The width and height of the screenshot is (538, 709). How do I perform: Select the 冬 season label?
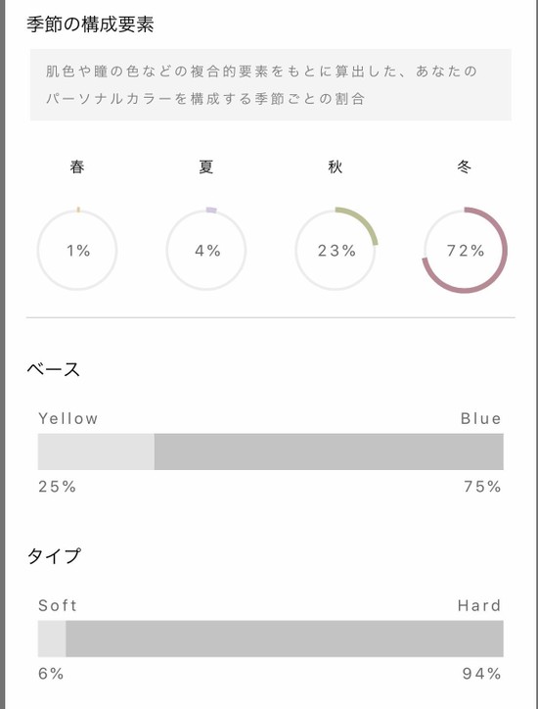(x=465, y=166)
